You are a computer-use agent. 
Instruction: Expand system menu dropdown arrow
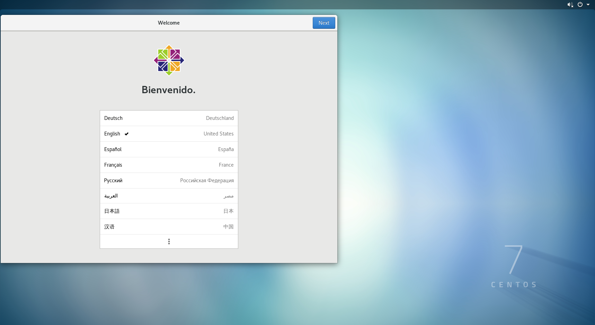click(x=588, y=5)
